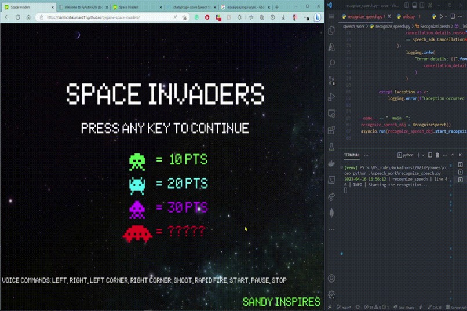
Task: Split the terminal pane
Action: [430, 155]
